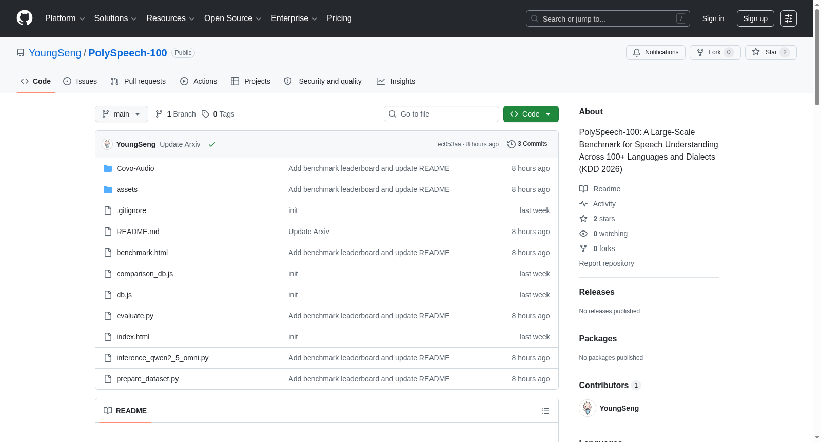Click the pulse icon beside Activity

[583, 204]
